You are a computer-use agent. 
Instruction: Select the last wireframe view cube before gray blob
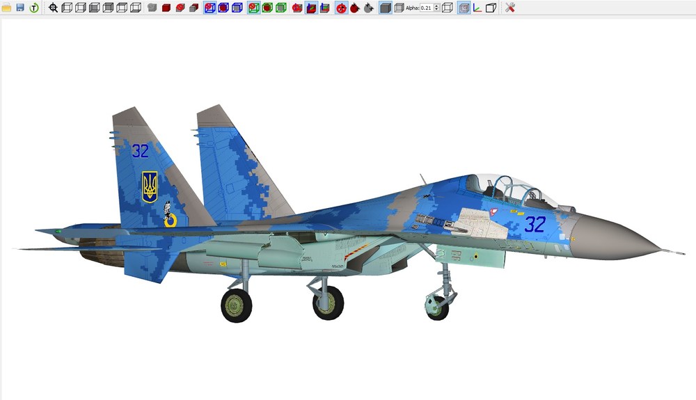136,8
